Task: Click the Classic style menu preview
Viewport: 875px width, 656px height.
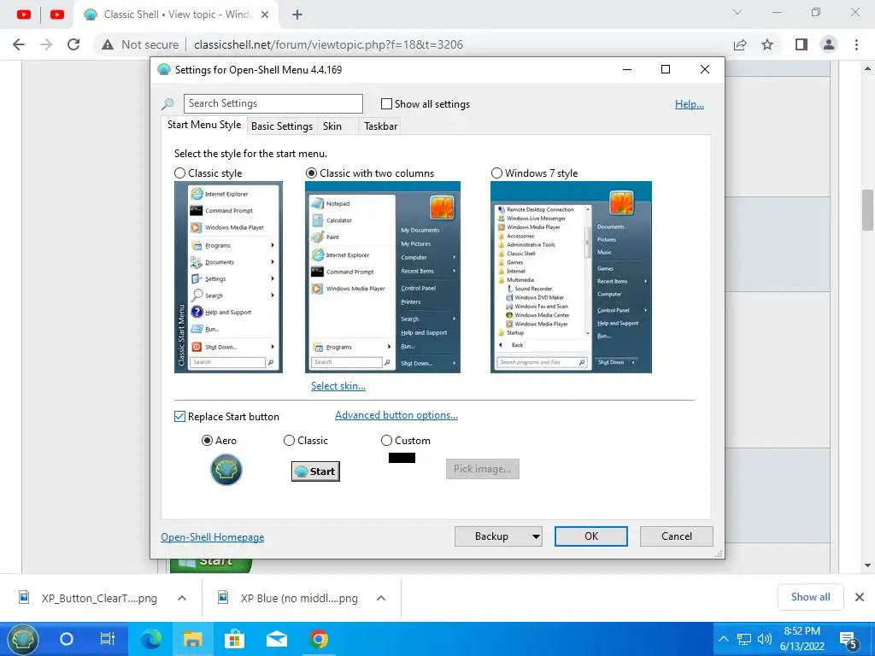Action: [228, 277]
